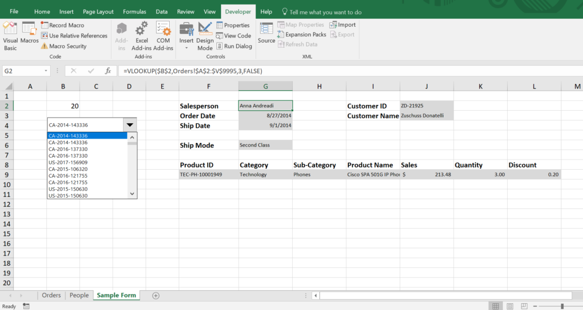This screenshot has height=310, width=583.
Task: Add a new sheet with plus button
Action: point(156,296)
